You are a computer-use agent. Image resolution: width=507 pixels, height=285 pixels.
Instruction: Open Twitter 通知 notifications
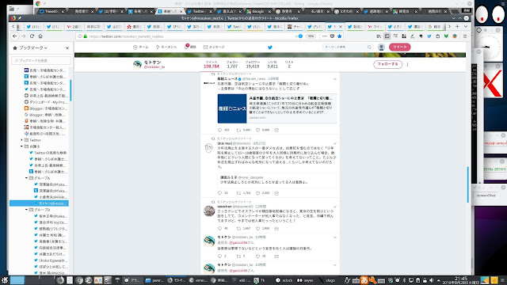(190, 47)
